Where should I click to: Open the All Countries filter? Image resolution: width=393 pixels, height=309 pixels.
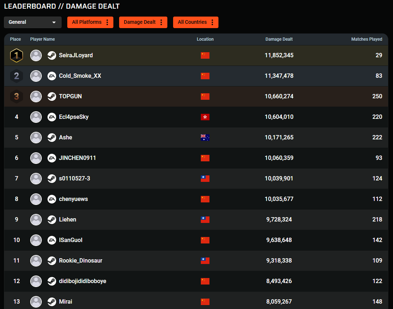[195, 22]
